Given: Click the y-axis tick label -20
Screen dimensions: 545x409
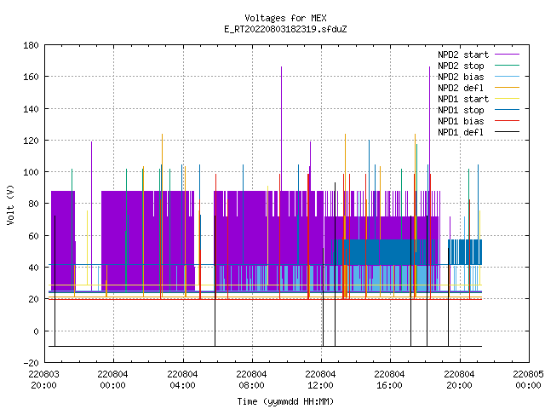Looking at the screenshot, I should pyautogui.click(x=31, y=363).
